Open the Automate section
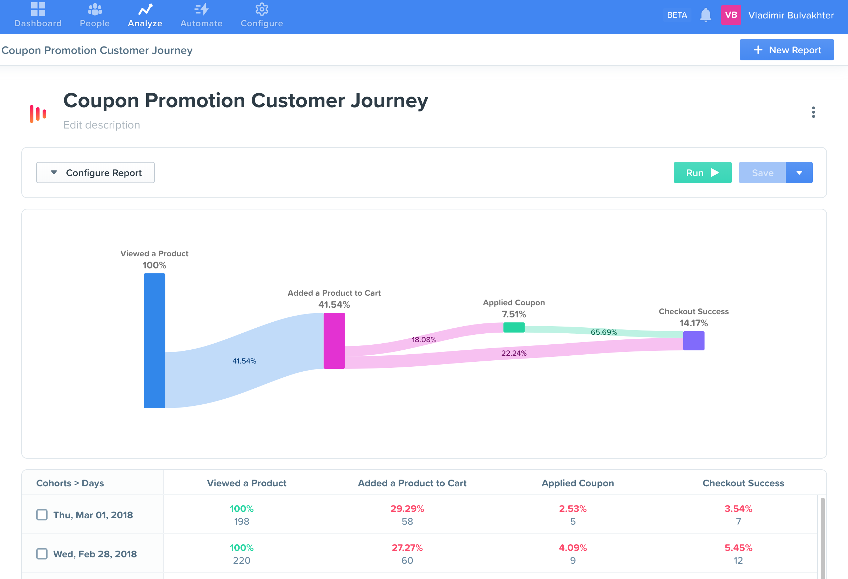 [x=201, y=15]
